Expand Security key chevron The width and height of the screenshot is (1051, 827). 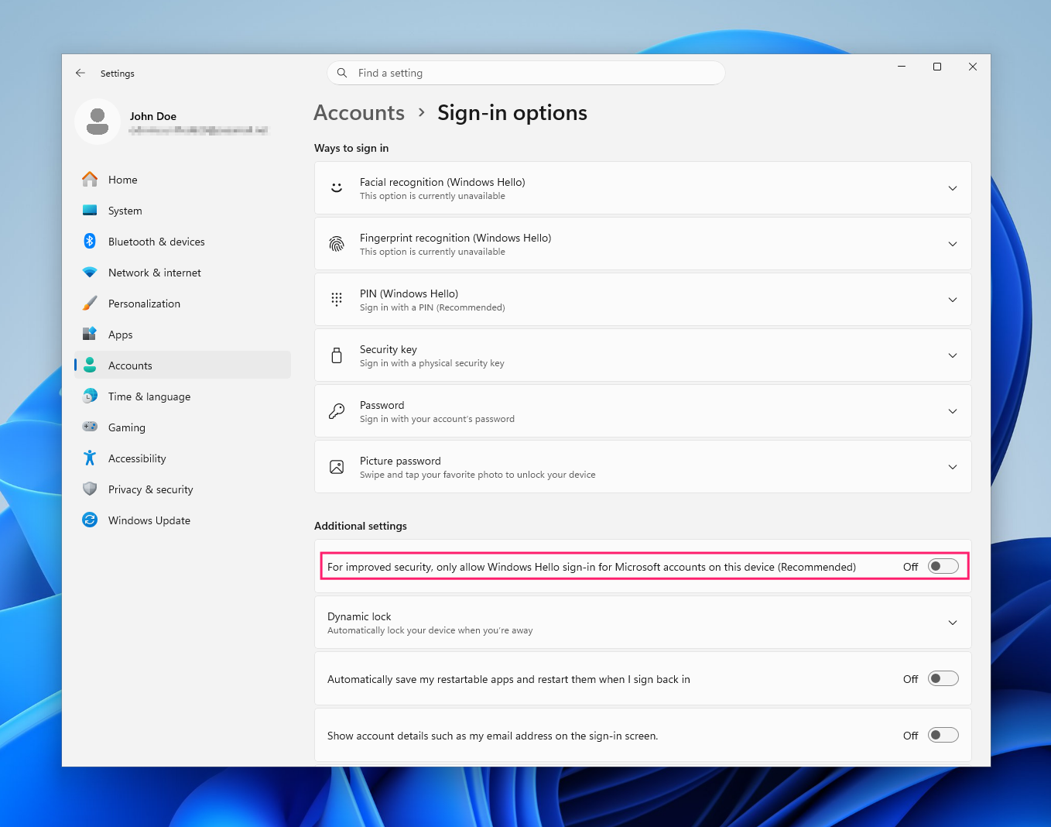953,355
